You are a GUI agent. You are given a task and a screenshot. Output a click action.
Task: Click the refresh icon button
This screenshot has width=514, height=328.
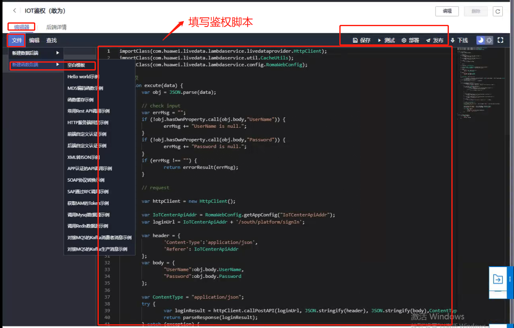click(x=498, y=11)
